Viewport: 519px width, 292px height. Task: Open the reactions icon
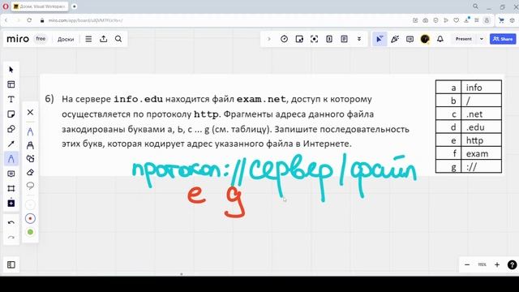click(x=395, y=39)
